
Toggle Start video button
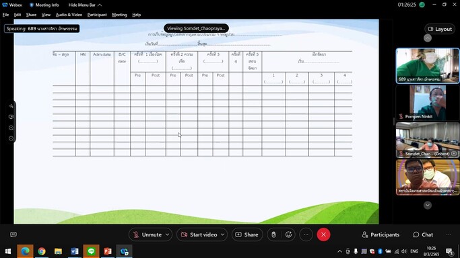(x=199, y=234)
